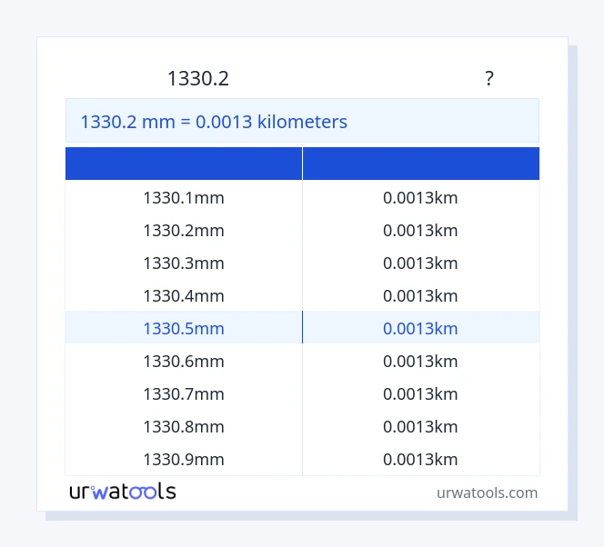Click the highlighted 1330.5mm cell
Screen dimensions: 604x547
click(184, 328)
